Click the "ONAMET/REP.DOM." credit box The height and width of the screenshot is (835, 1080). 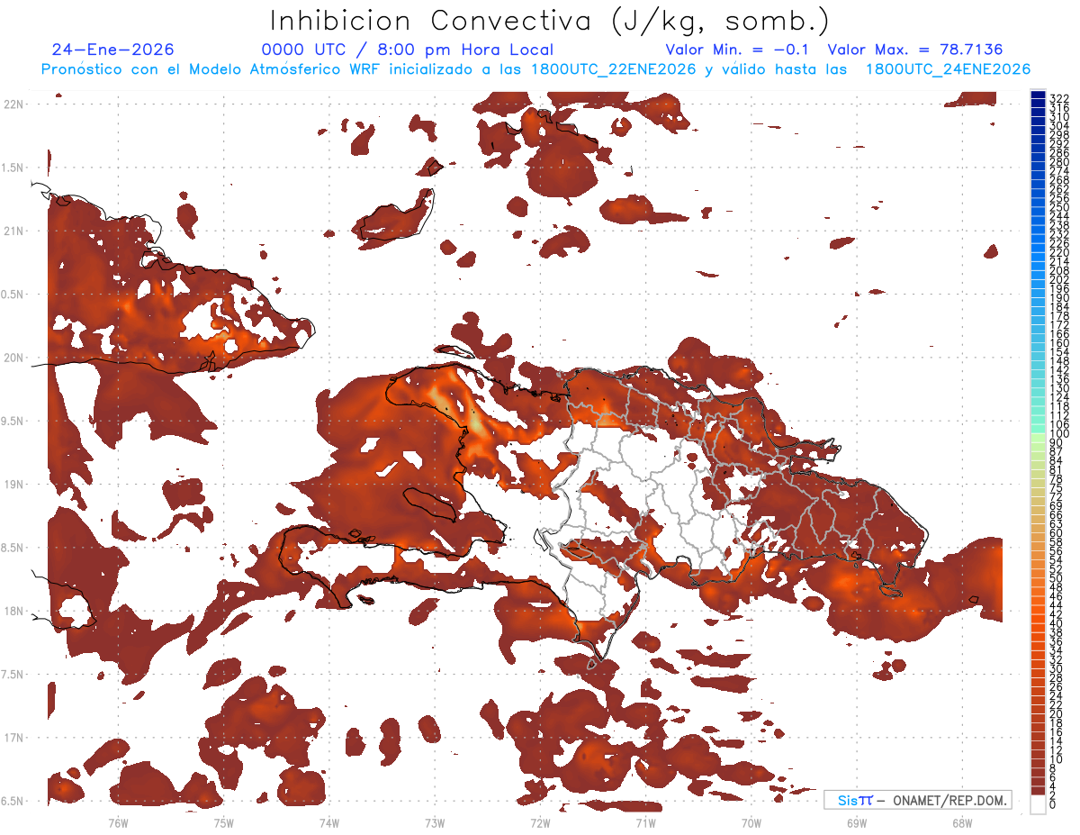(x=918, y=800)
